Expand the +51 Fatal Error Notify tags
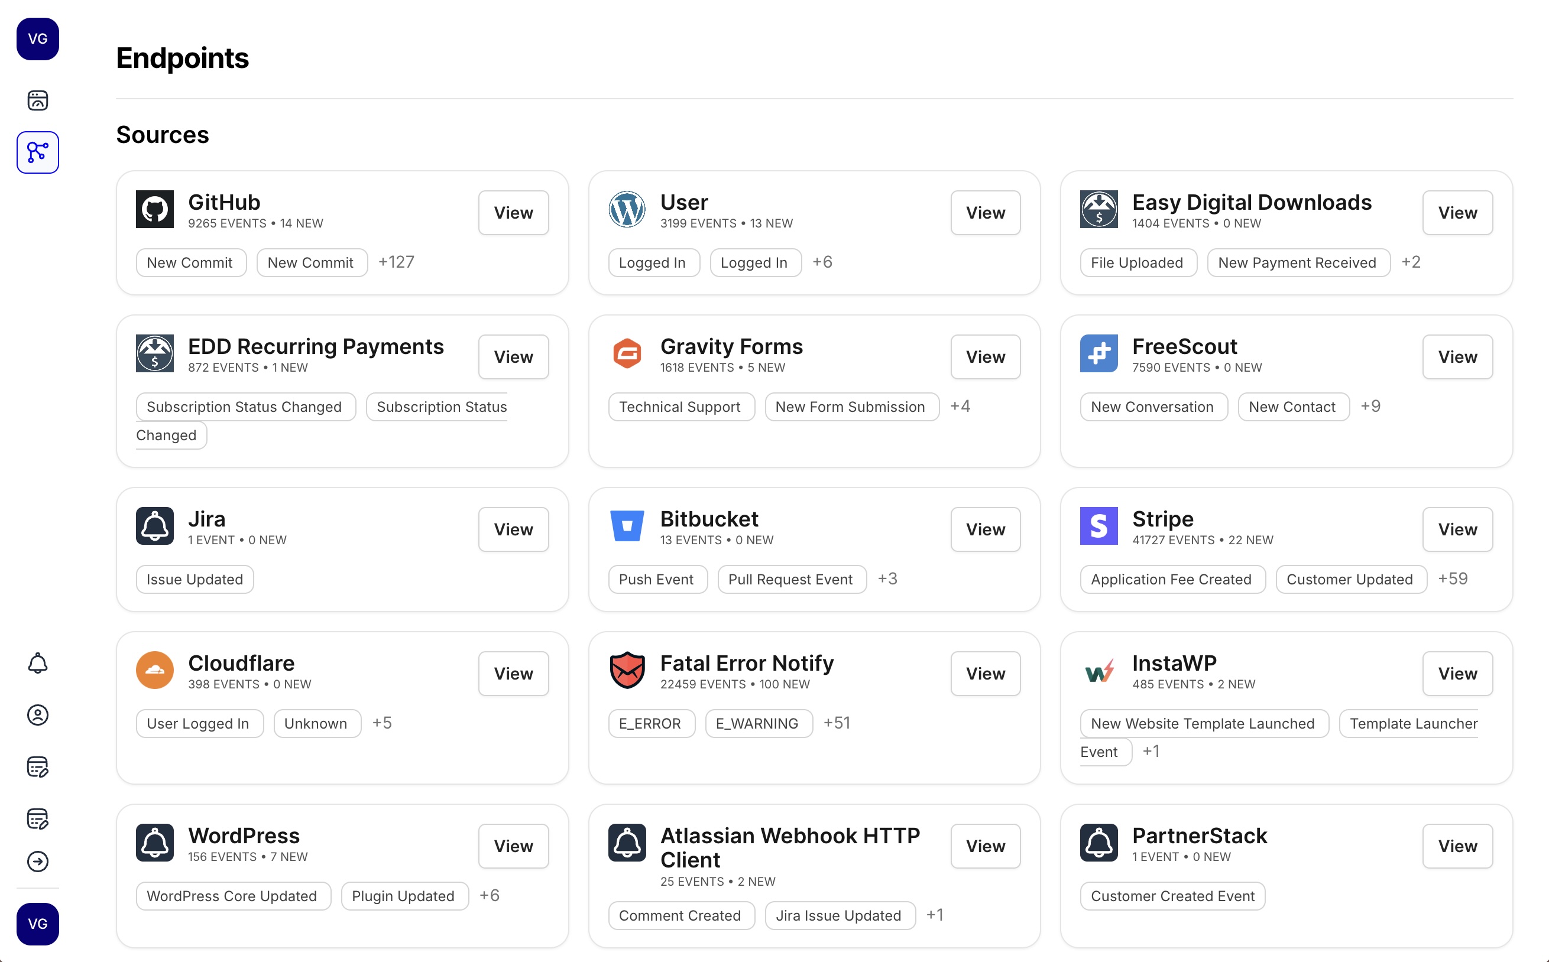The width and height of the screenshot is (1549, 962). pyautogui.click(x=836, y=723)
